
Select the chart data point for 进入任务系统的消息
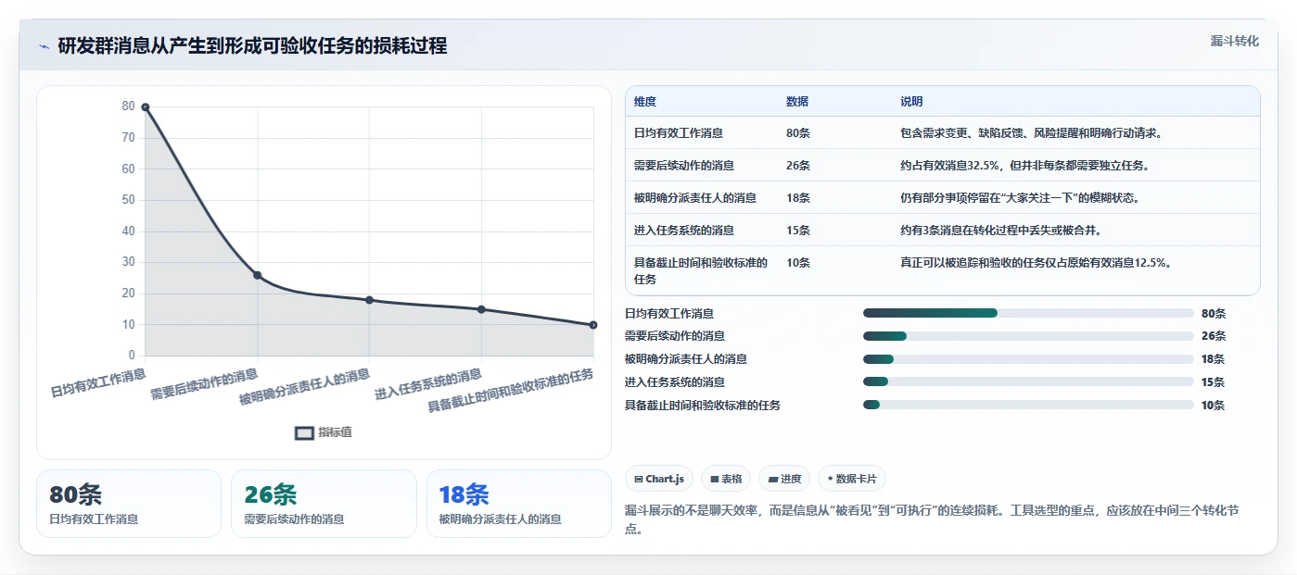point(481,309)
